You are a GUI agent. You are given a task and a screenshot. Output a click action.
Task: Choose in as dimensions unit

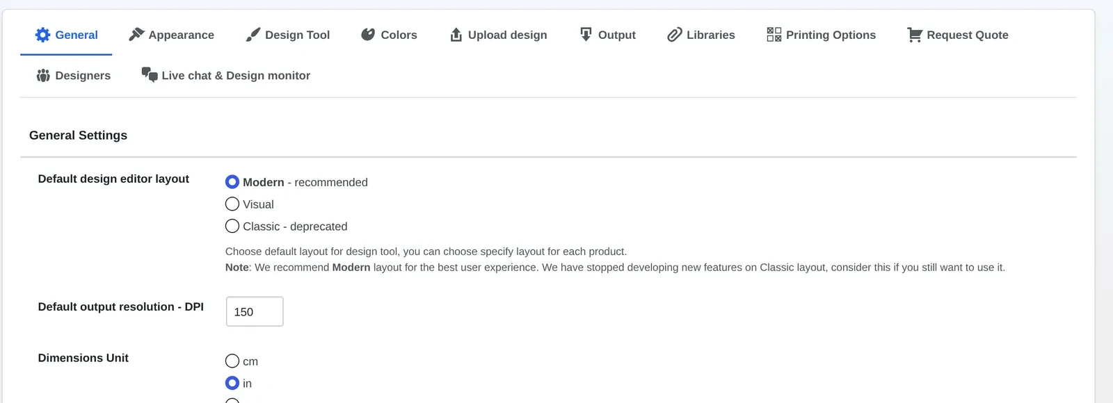pos(232,384)
